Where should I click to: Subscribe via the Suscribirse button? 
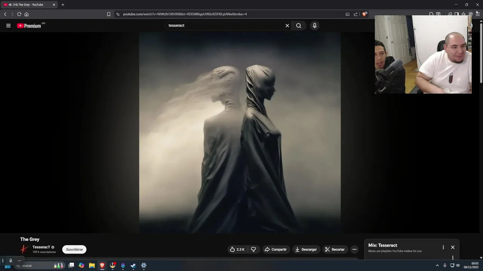click(x=74, y=249)
